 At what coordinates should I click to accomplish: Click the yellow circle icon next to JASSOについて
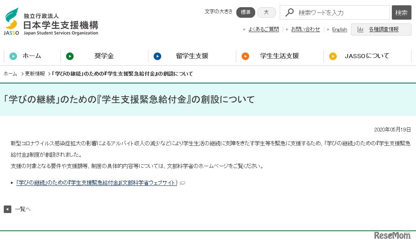[333, 56]
